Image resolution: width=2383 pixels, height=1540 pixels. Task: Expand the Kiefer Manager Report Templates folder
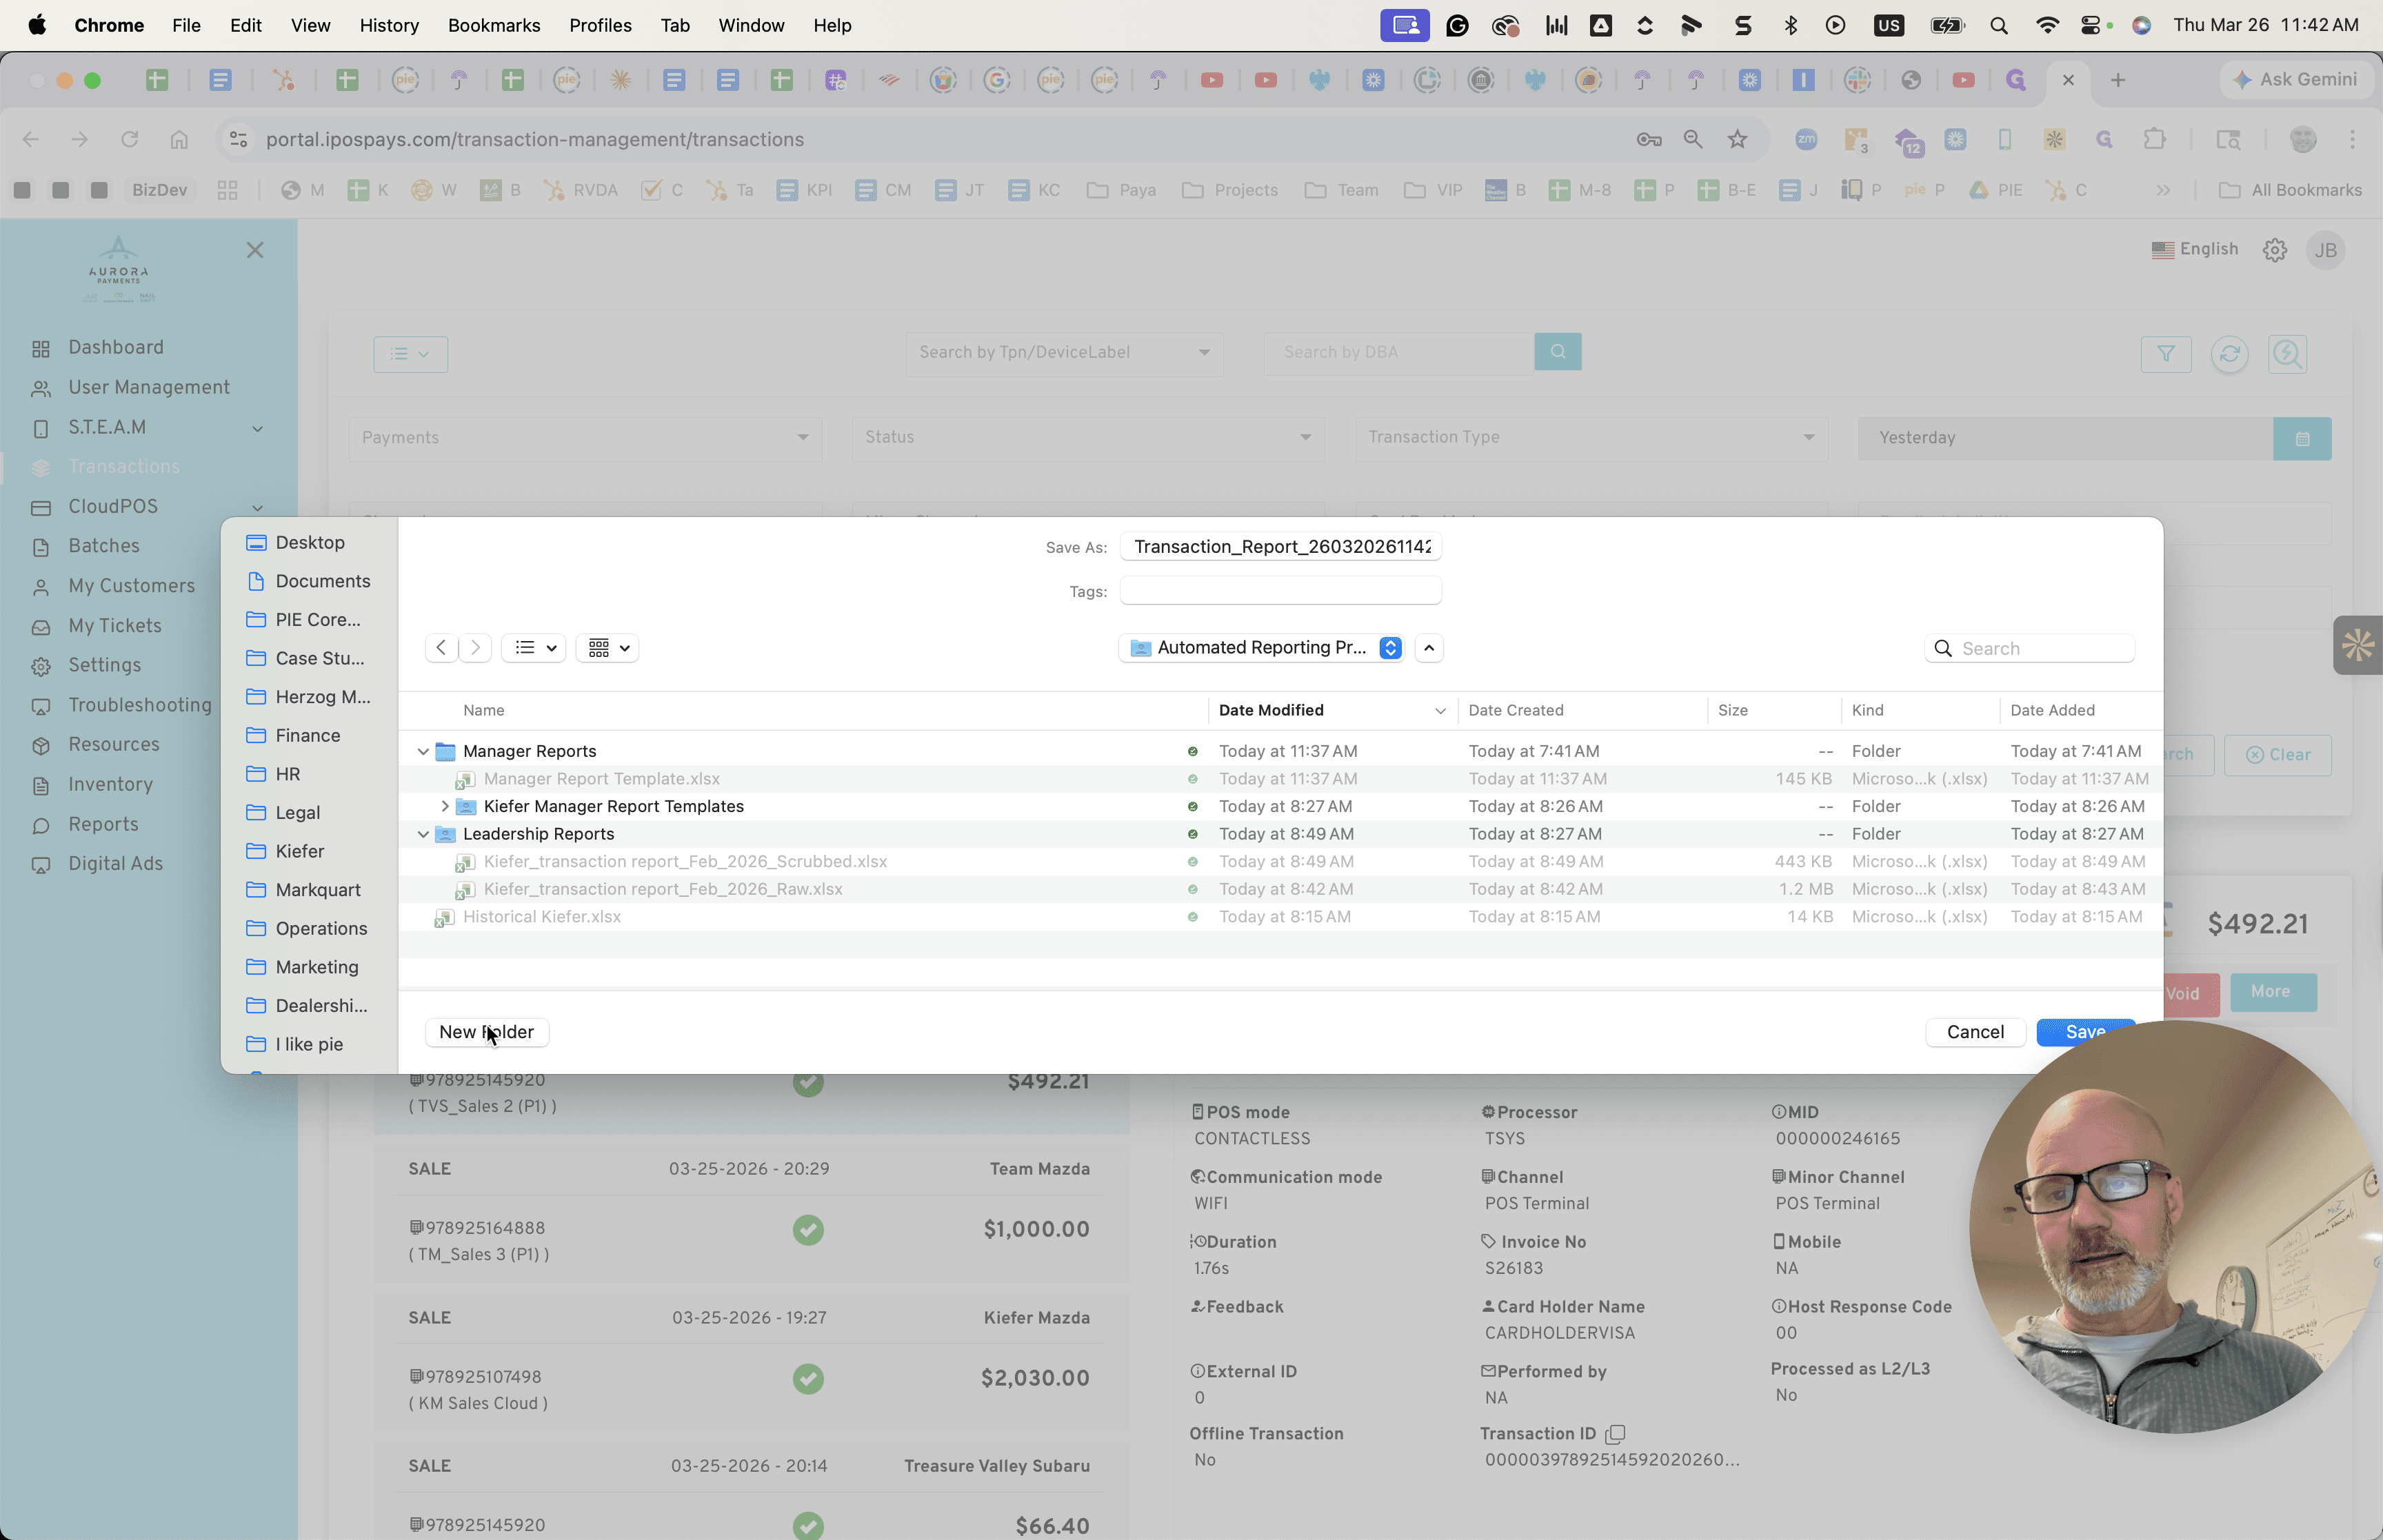pos(445,806)
